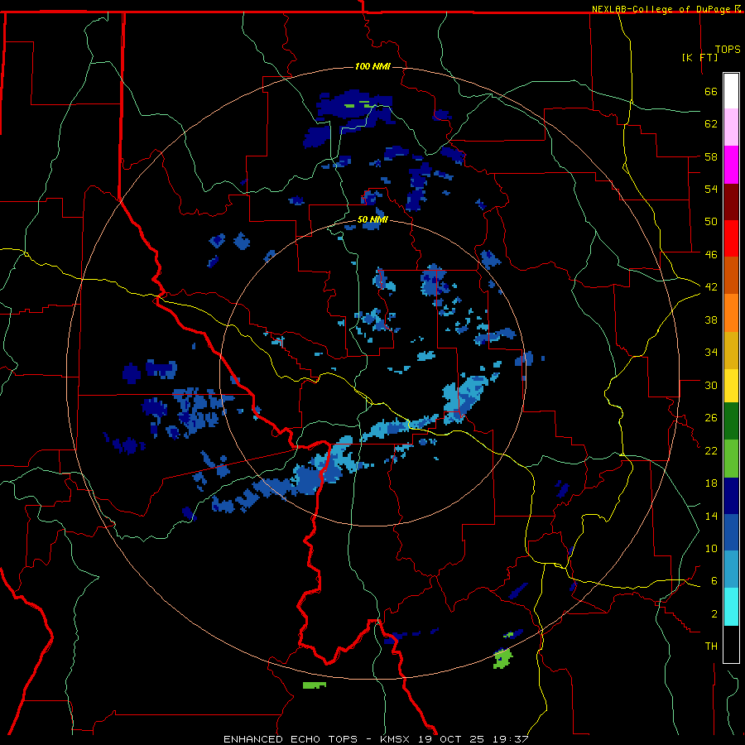Click the 30 legend value

(x=711, y=385)
